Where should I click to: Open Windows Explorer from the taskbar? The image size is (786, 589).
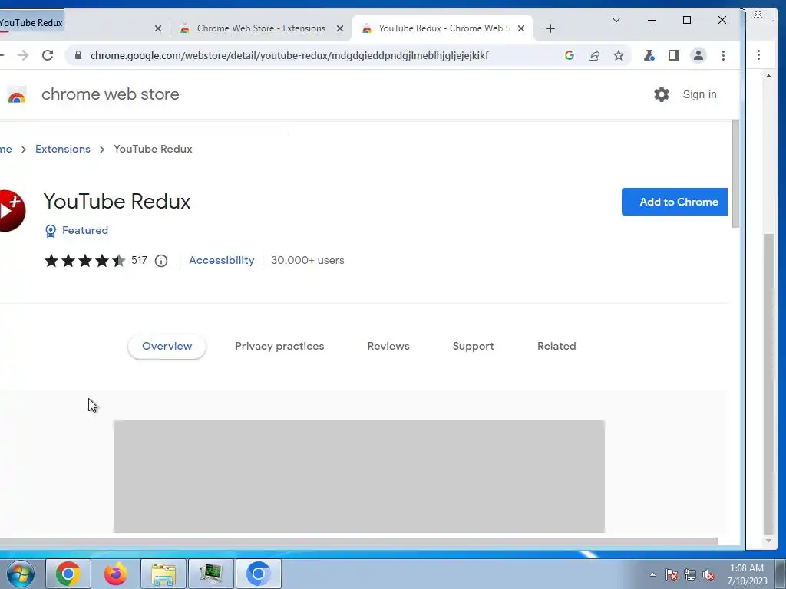point(163,574)
